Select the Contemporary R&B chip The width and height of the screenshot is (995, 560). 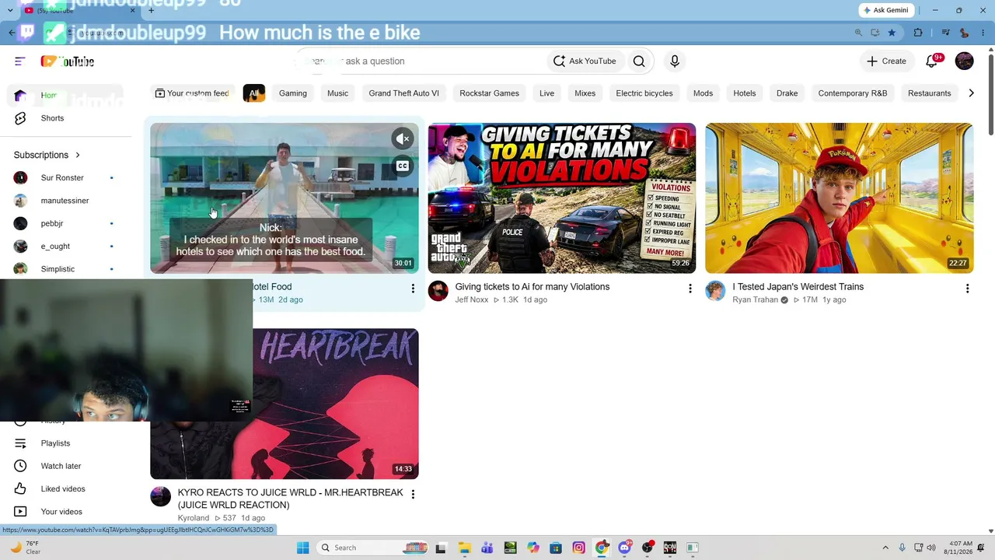click(853, 93)
